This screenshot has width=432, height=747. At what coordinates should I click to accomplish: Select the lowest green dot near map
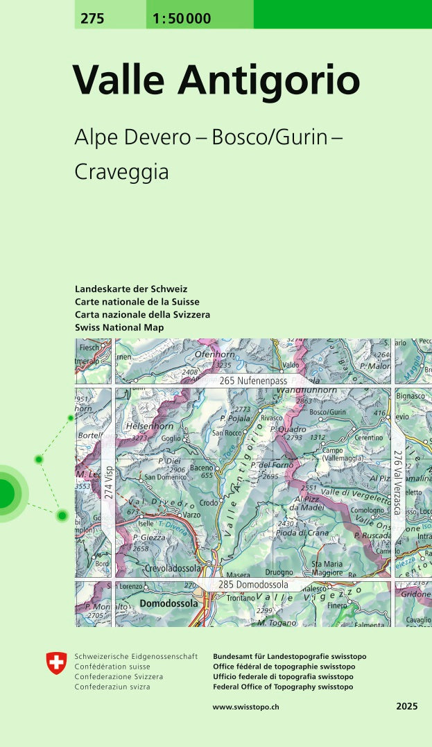[x=62, y=515]
